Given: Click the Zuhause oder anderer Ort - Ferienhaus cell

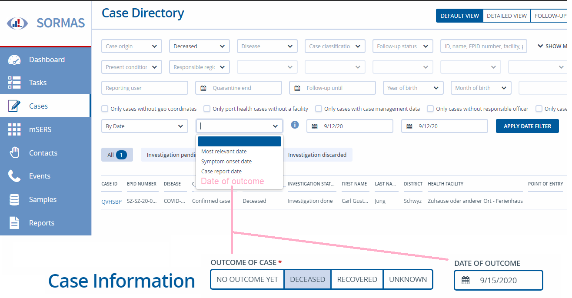Looking at the screenshot, I should pyautogui.click(x=475, y=201).
